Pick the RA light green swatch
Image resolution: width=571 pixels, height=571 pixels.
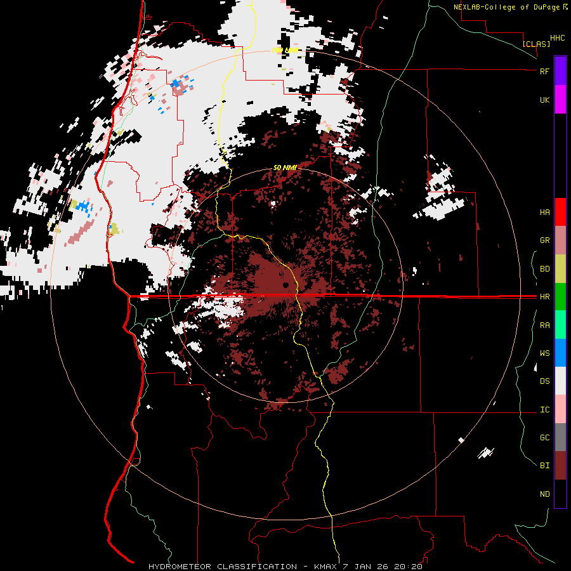560,325
